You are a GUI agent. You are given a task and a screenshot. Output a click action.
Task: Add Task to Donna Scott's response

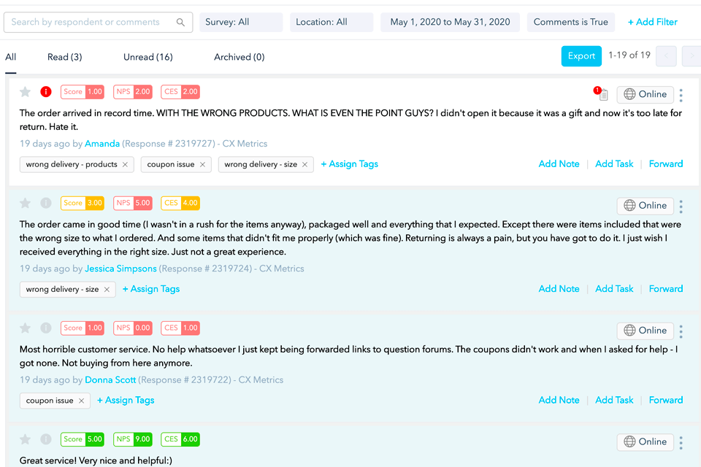[x=614, y=401]
